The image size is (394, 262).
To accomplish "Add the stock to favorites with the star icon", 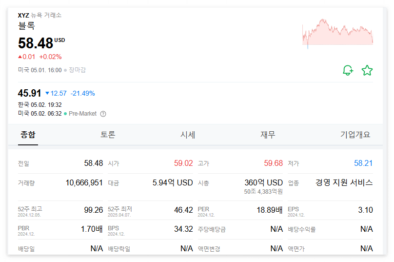I will 367,70.
